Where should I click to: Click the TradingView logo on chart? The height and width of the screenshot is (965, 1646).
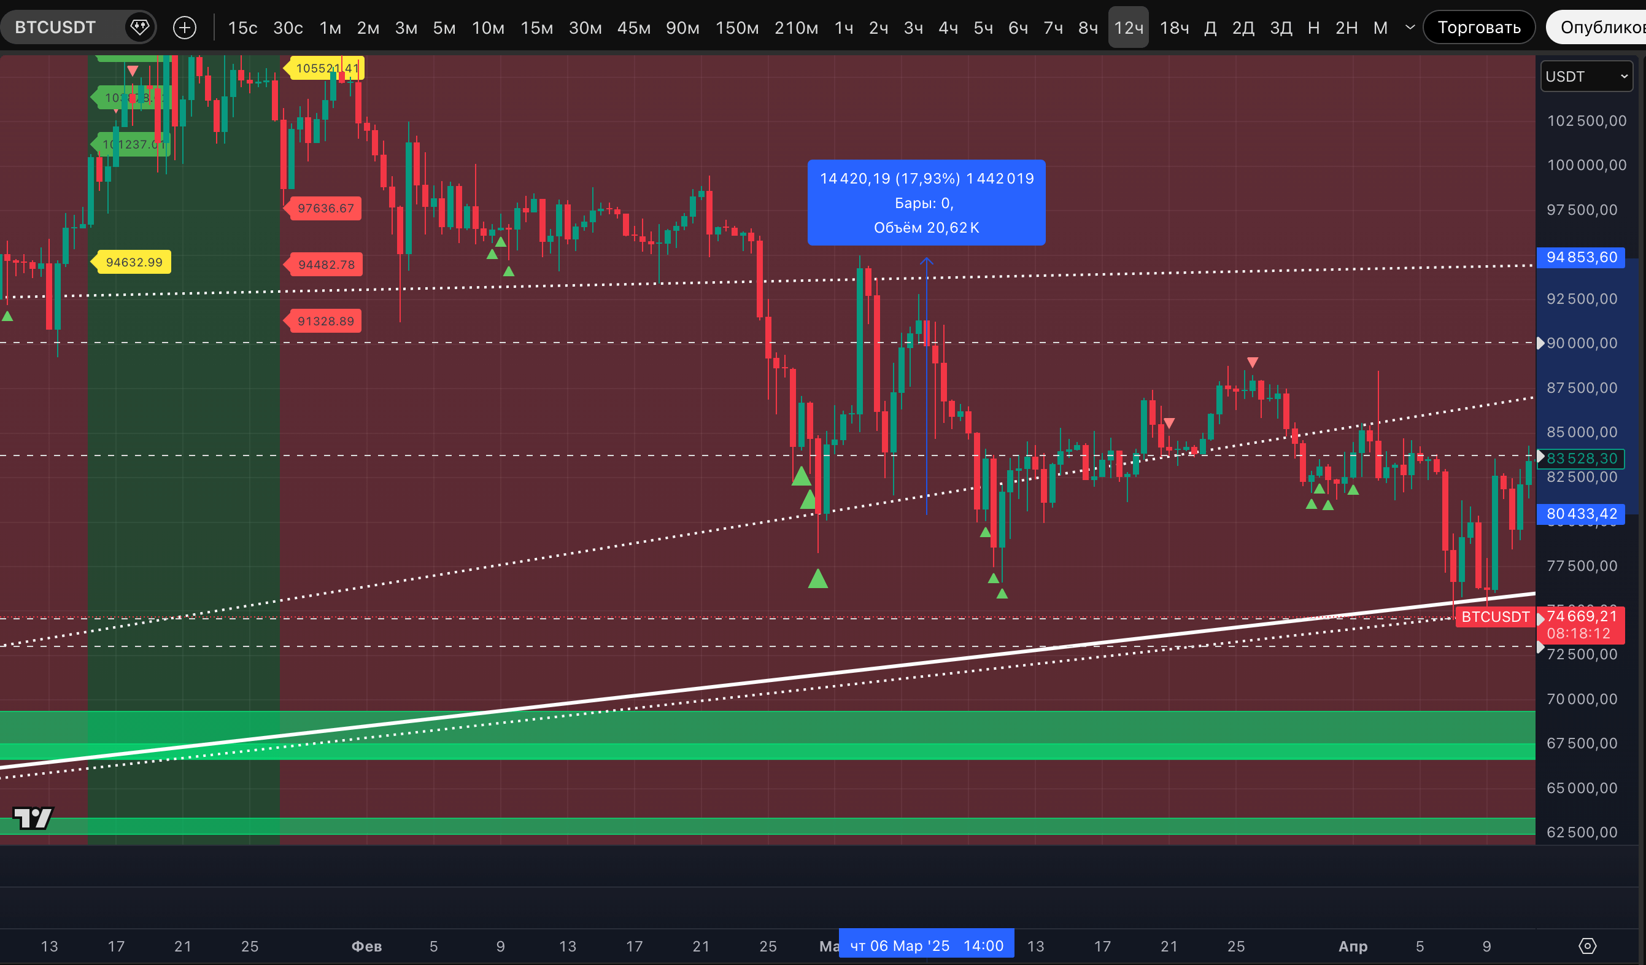pos(33,817)
